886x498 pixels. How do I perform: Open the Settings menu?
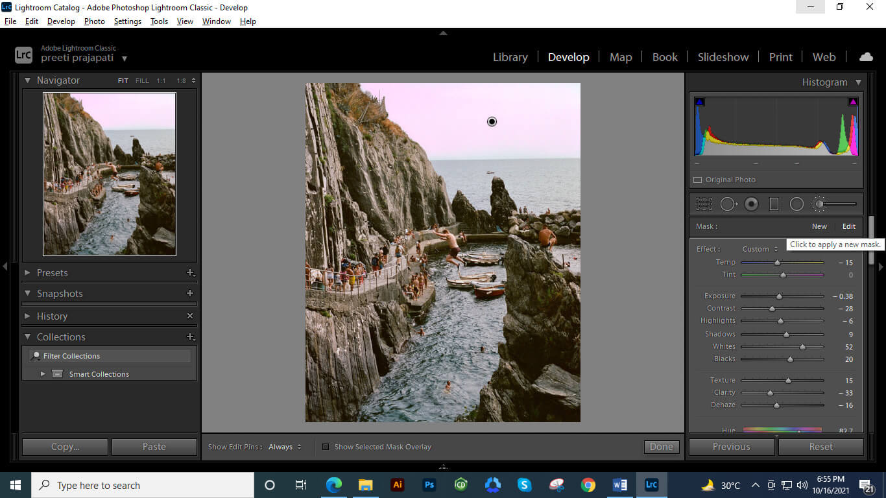point(127,21)
